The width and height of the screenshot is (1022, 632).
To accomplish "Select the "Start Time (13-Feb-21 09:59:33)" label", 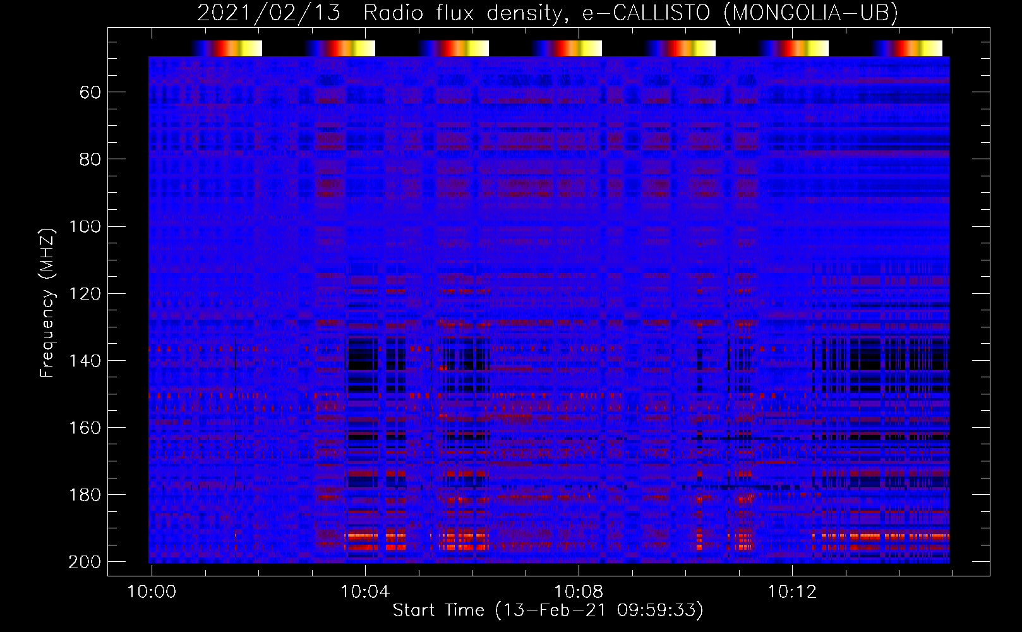I will point(548,611).
